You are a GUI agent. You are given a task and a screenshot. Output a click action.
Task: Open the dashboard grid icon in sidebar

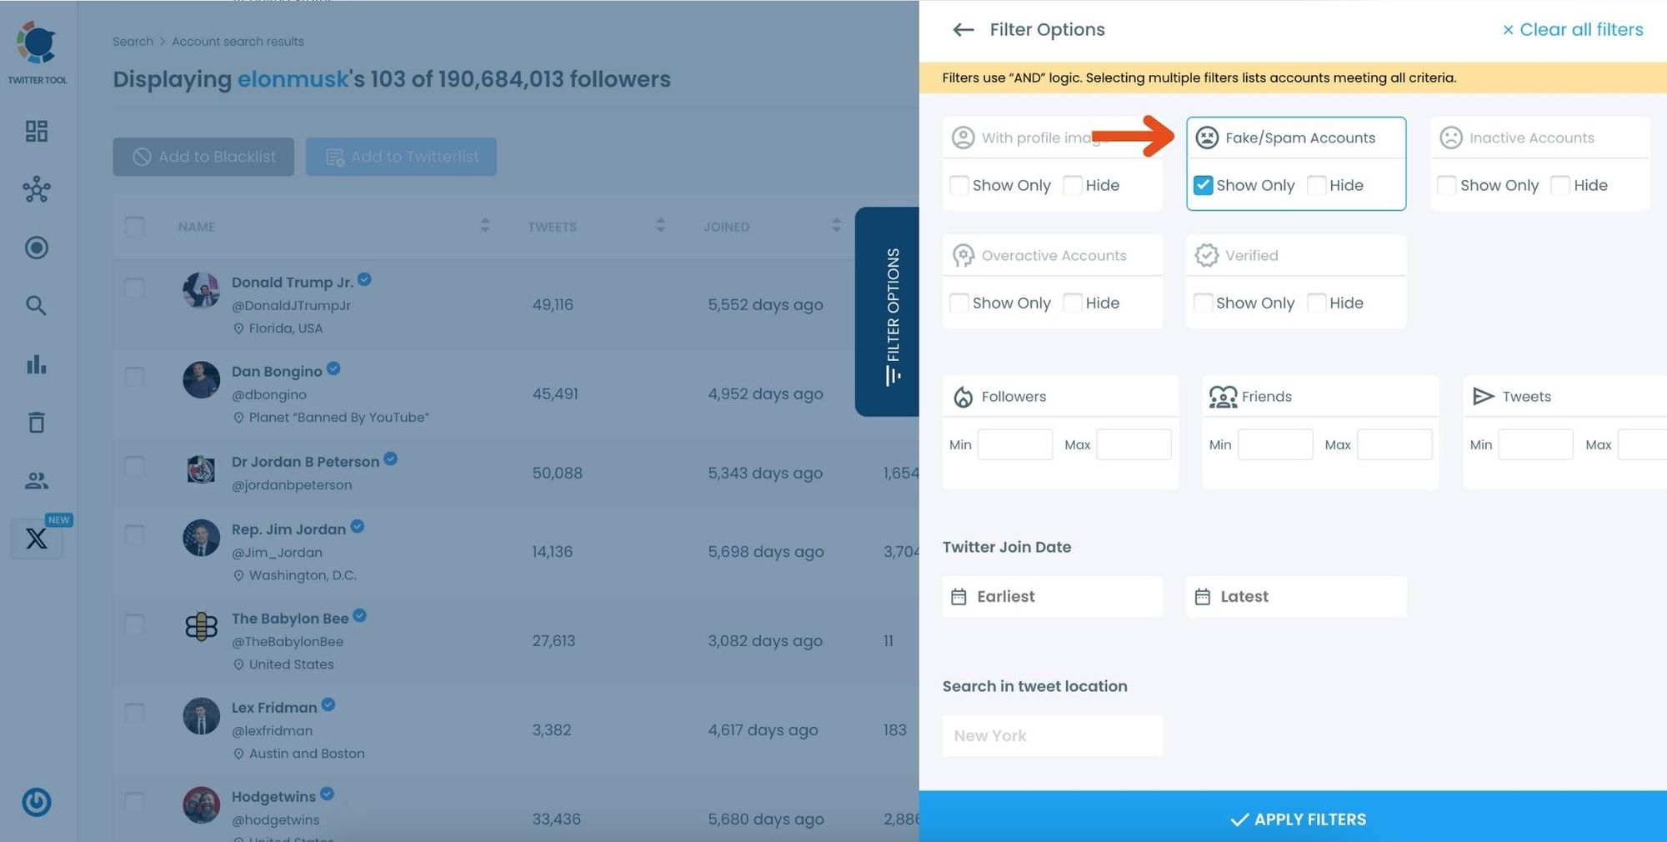click(37, 131)
